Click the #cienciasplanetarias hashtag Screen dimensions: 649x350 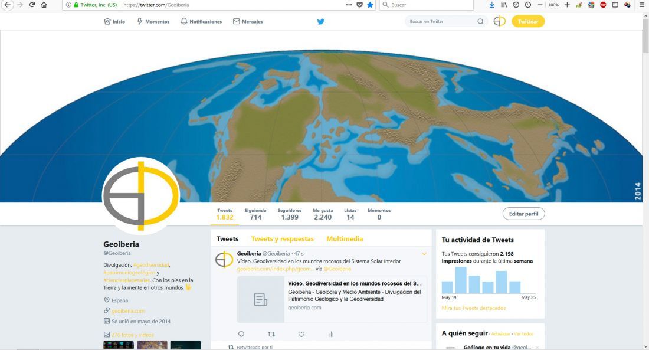[127, 280]
